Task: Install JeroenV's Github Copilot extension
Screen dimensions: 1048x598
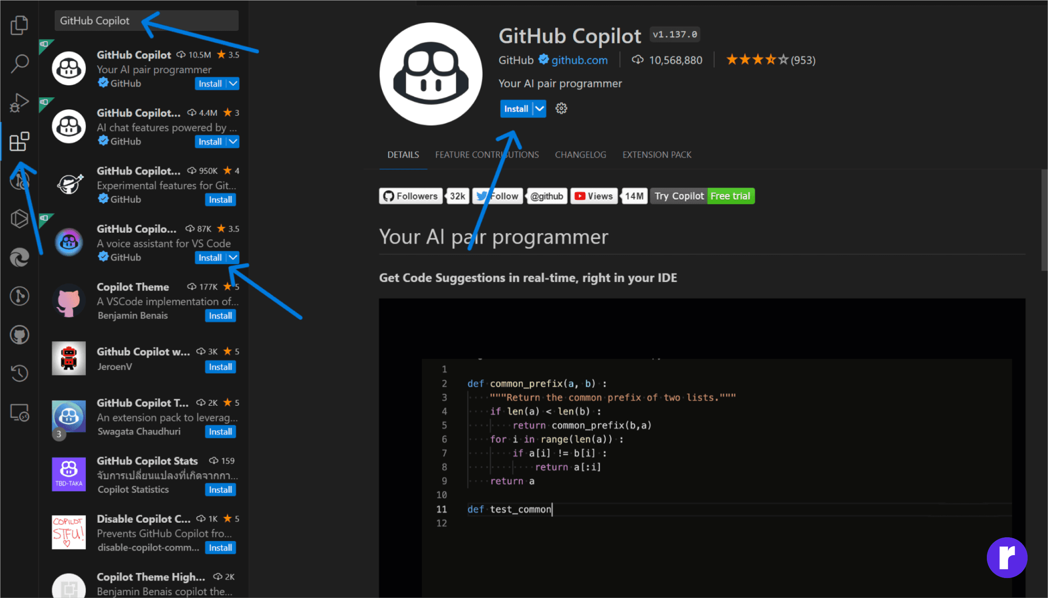Action: [220, 367]
